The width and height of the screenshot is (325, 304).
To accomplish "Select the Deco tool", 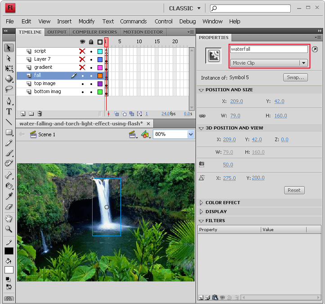I will coord(9,163).
